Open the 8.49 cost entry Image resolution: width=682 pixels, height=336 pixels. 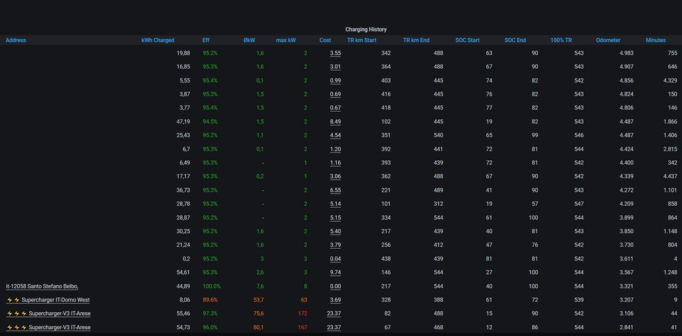pos(335,122)
